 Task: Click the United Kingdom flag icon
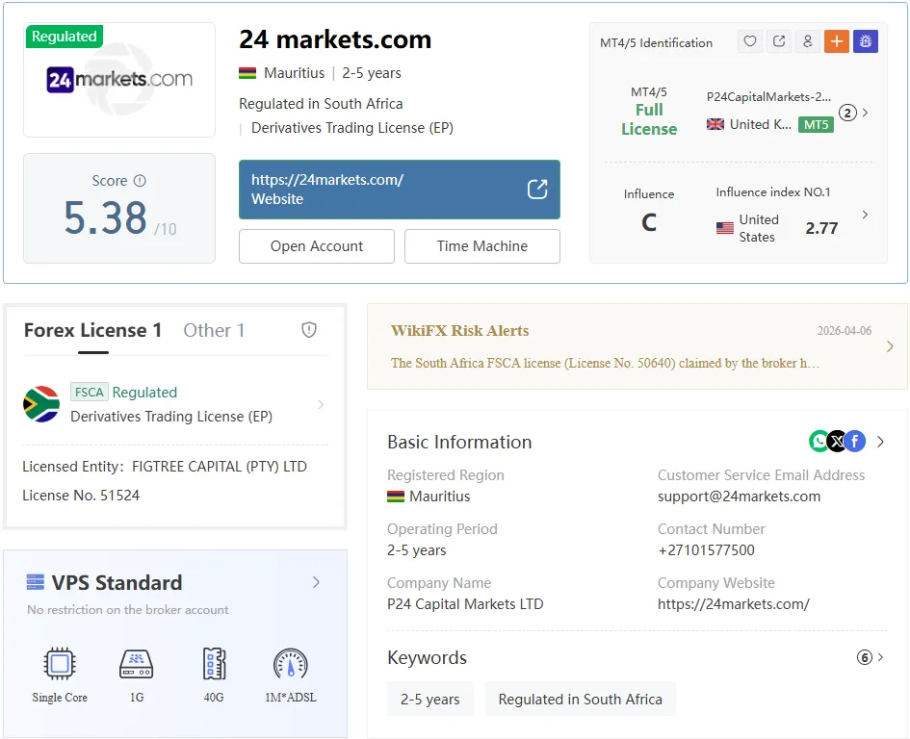[x=715, y=124]
